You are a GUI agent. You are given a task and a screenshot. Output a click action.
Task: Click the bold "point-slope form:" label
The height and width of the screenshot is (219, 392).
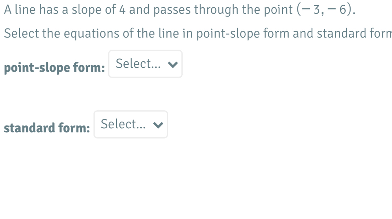point(55,67)
